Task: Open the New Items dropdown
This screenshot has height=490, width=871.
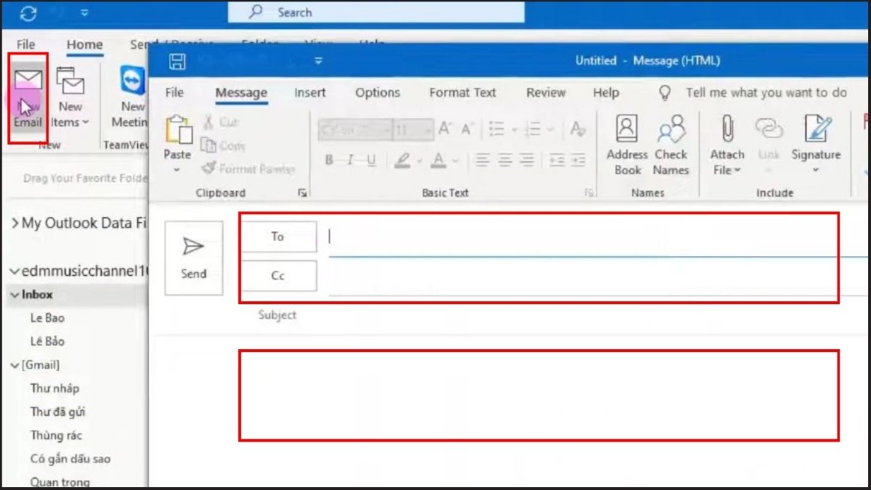Action: pyautogui.click(x=70, y=98)
